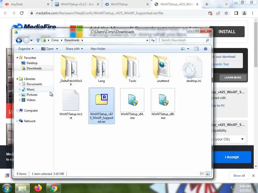The width and height of the screenshot is (258, 193).
Task: Go up one folder level
Action: tap(38, 40)
